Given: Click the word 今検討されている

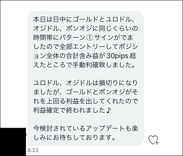Looking at the screenshot, I should [59, 129].
